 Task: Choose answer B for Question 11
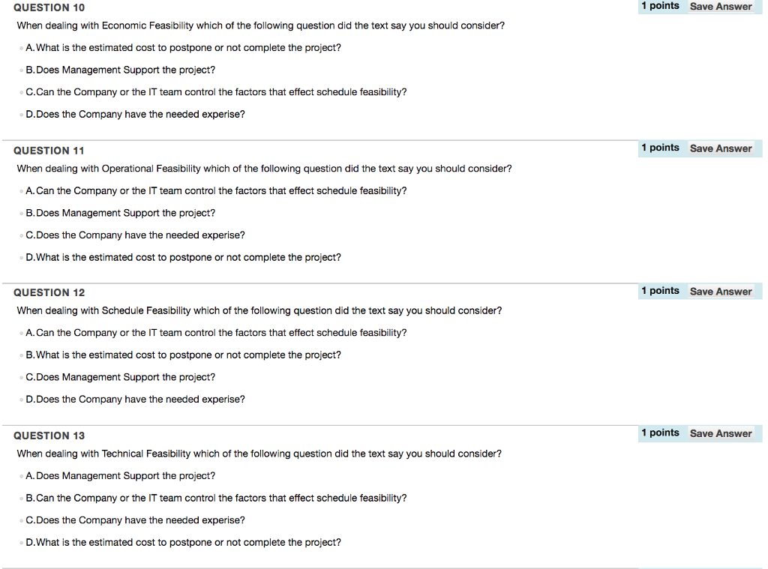[21, 213]
